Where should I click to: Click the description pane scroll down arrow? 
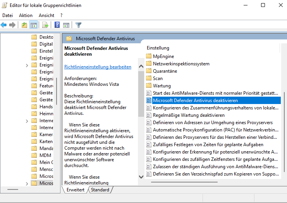pos(141,177)
